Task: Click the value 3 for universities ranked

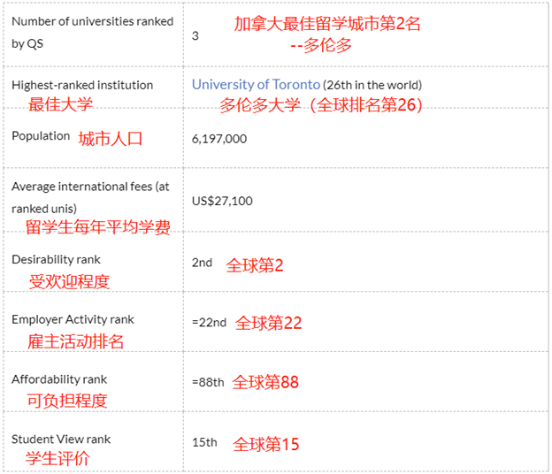Action: point(195,36)
